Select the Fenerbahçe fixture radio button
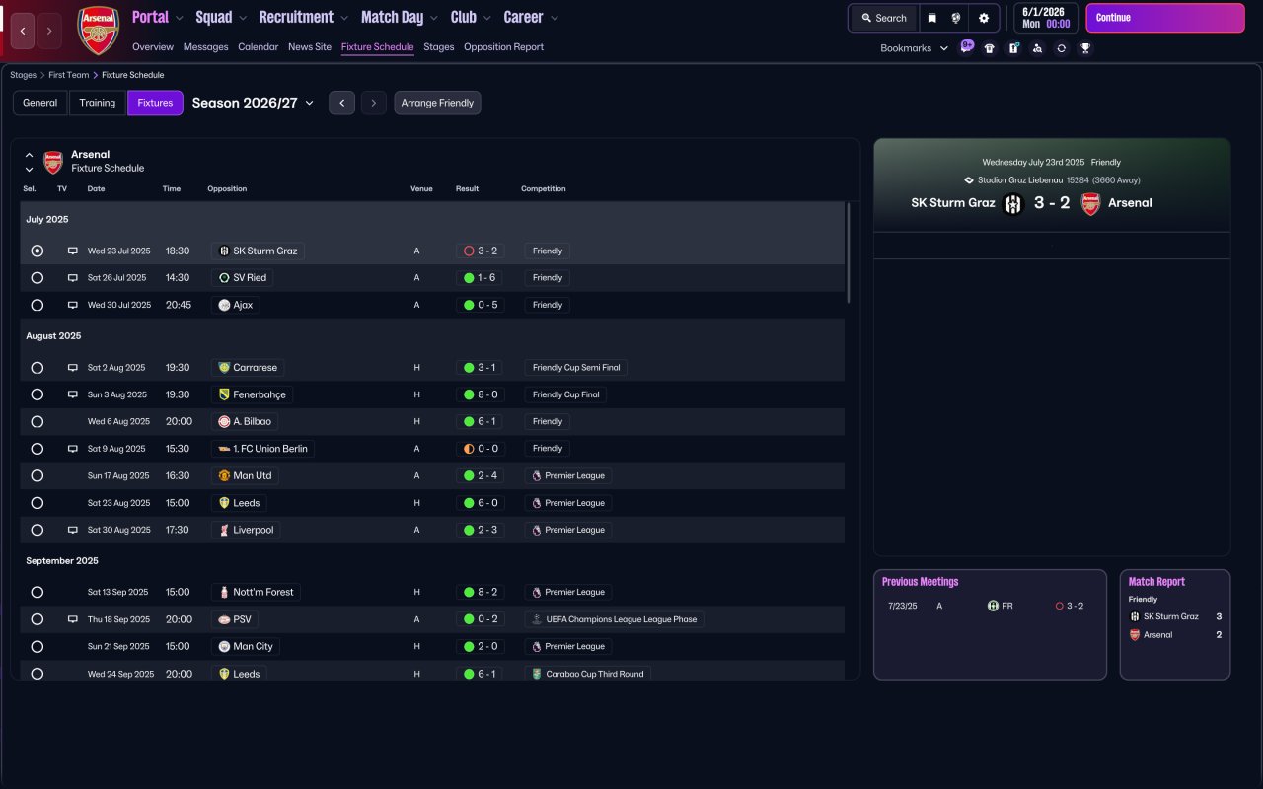1263x789 pixels. point(37,394)
